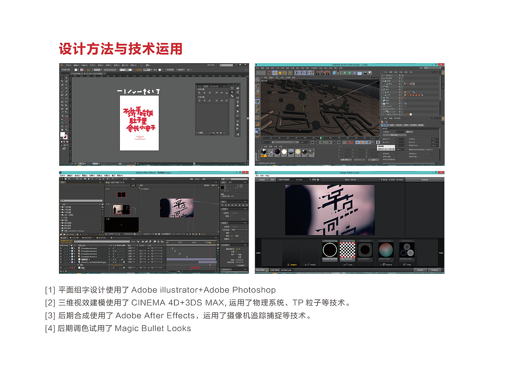Switch to Lens tab in Magic Bullet tool chain
This screenshot has width=525, height=374.
point(348,265)
